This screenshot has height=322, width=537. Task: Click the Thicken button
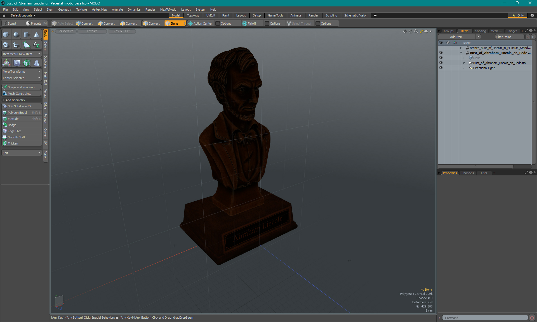22,143
